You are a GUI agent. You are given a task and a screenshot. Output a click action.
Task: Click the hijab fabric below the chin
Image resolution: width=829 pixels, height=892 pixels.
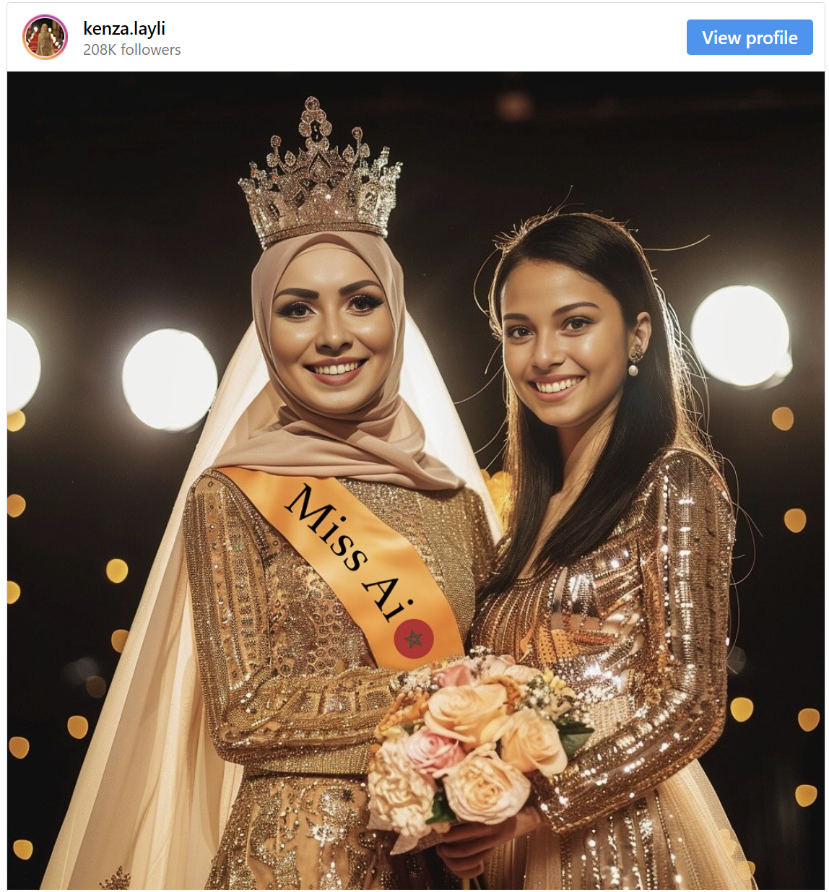[x=339, y=441]
